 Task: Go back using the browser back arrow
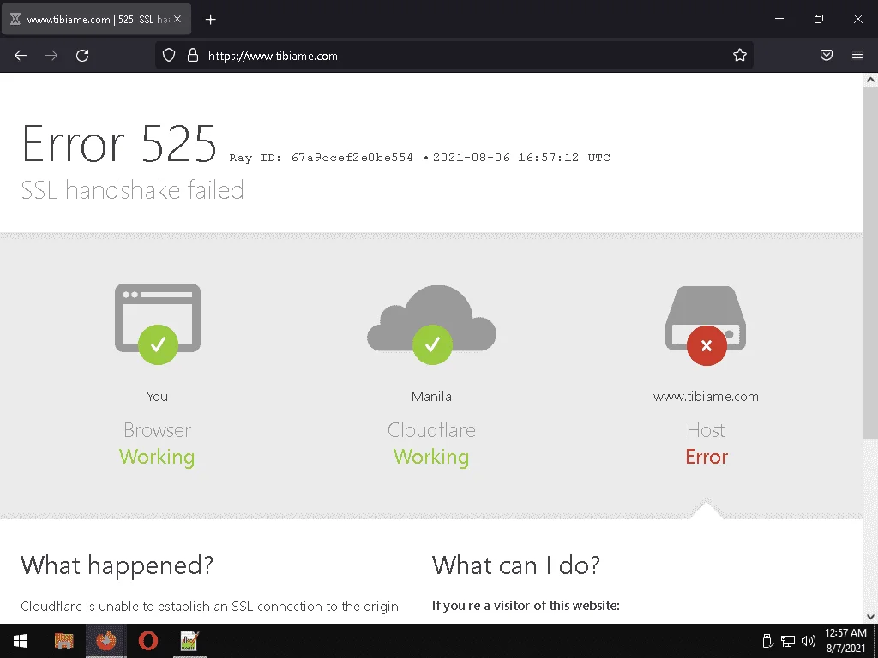pos(21,56)
